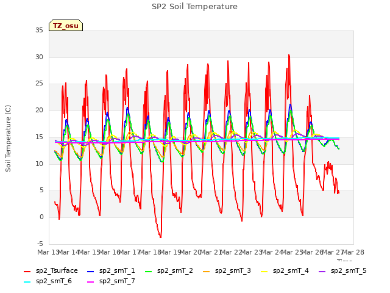Click the 25 y-axis tick label
Image resolution: width=390 pixels, height=293 pixels.
(x=39, y=84)
